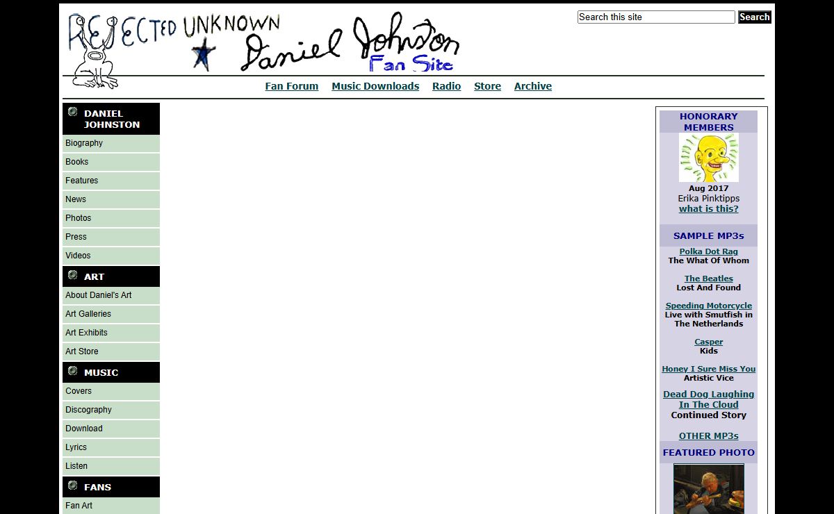The image size is (834, 514).
Task: Open the Lyrics page
Action: (111, 447)
